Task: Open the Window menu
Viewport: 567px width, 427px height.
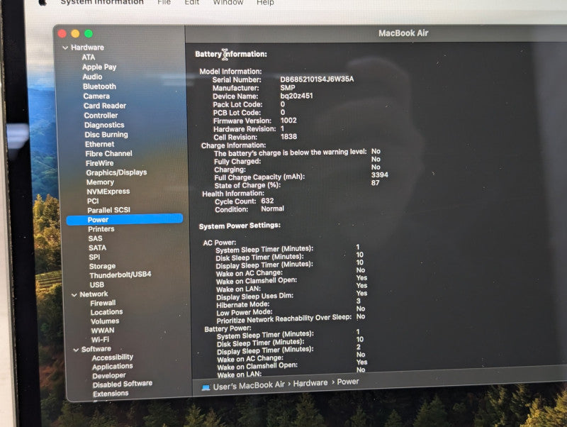Action: 228,2
